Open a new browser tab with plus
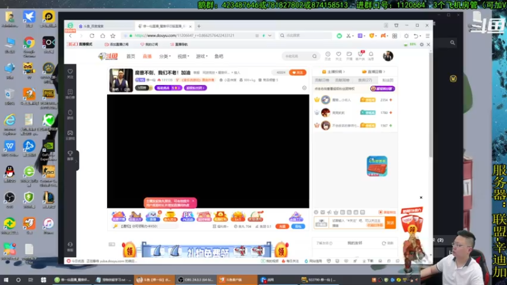The image size is (507, 285). (199, 26)
